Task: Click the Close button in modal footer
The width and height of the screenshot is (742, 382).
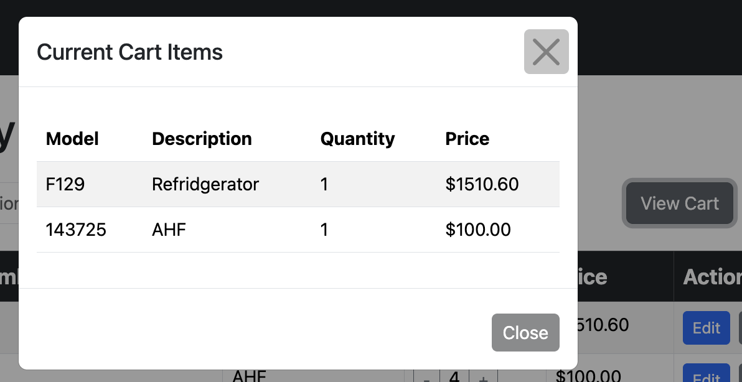Action: tap(525, 332)
